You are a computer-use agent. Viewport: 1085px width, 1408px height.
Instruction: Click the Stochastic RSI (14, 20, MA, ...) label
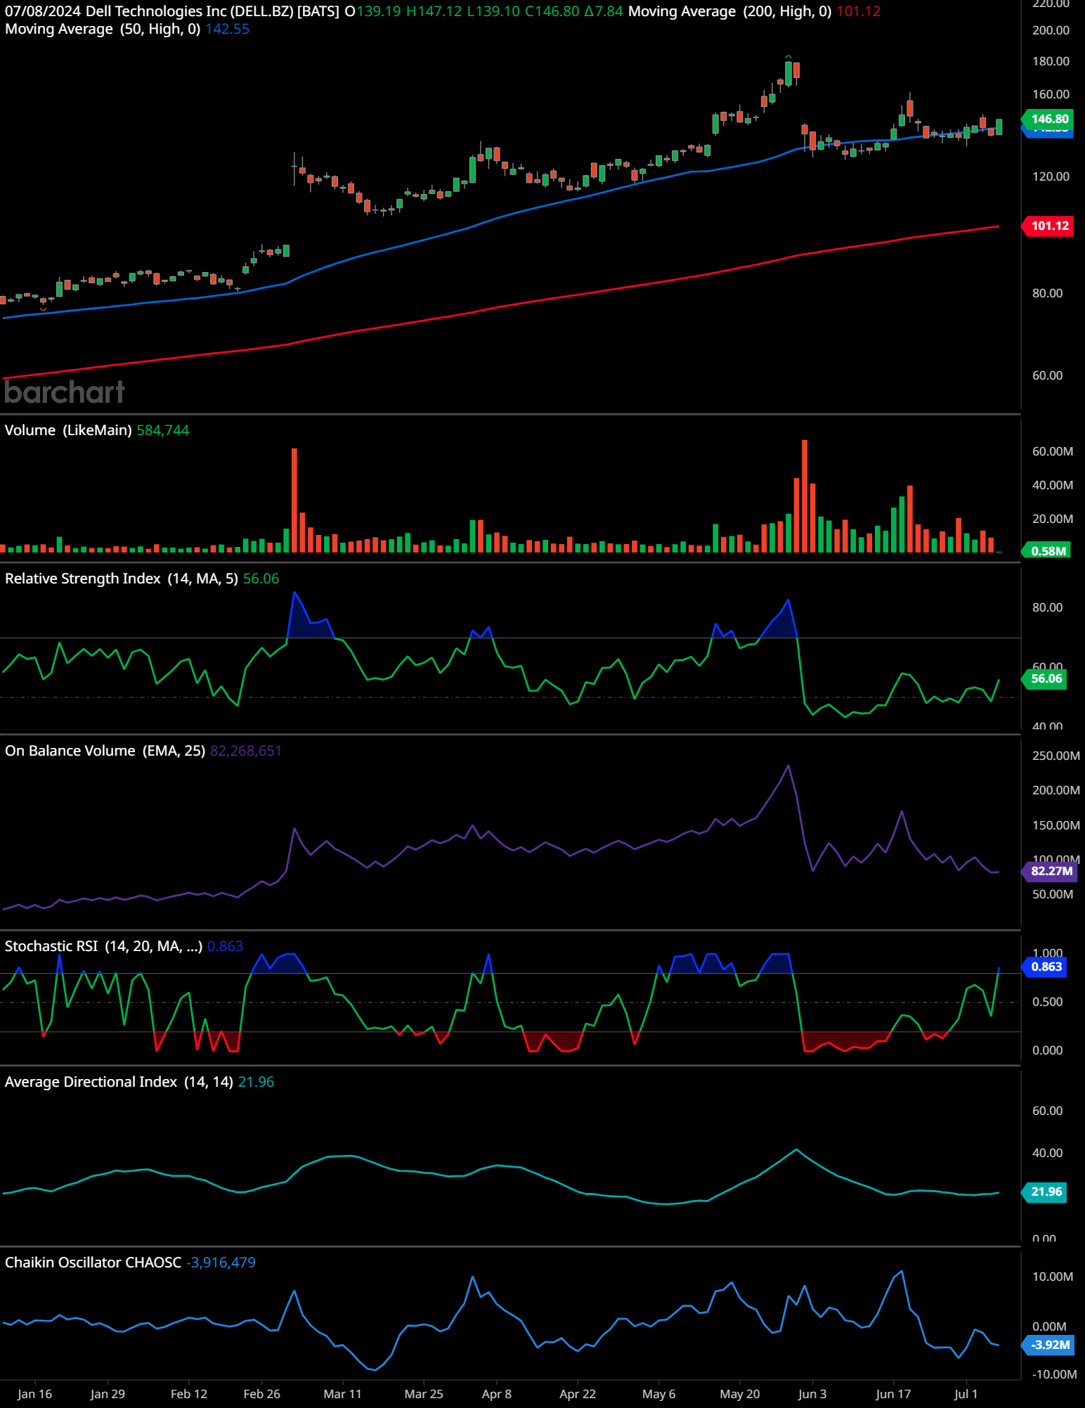[x=103, y=946]
